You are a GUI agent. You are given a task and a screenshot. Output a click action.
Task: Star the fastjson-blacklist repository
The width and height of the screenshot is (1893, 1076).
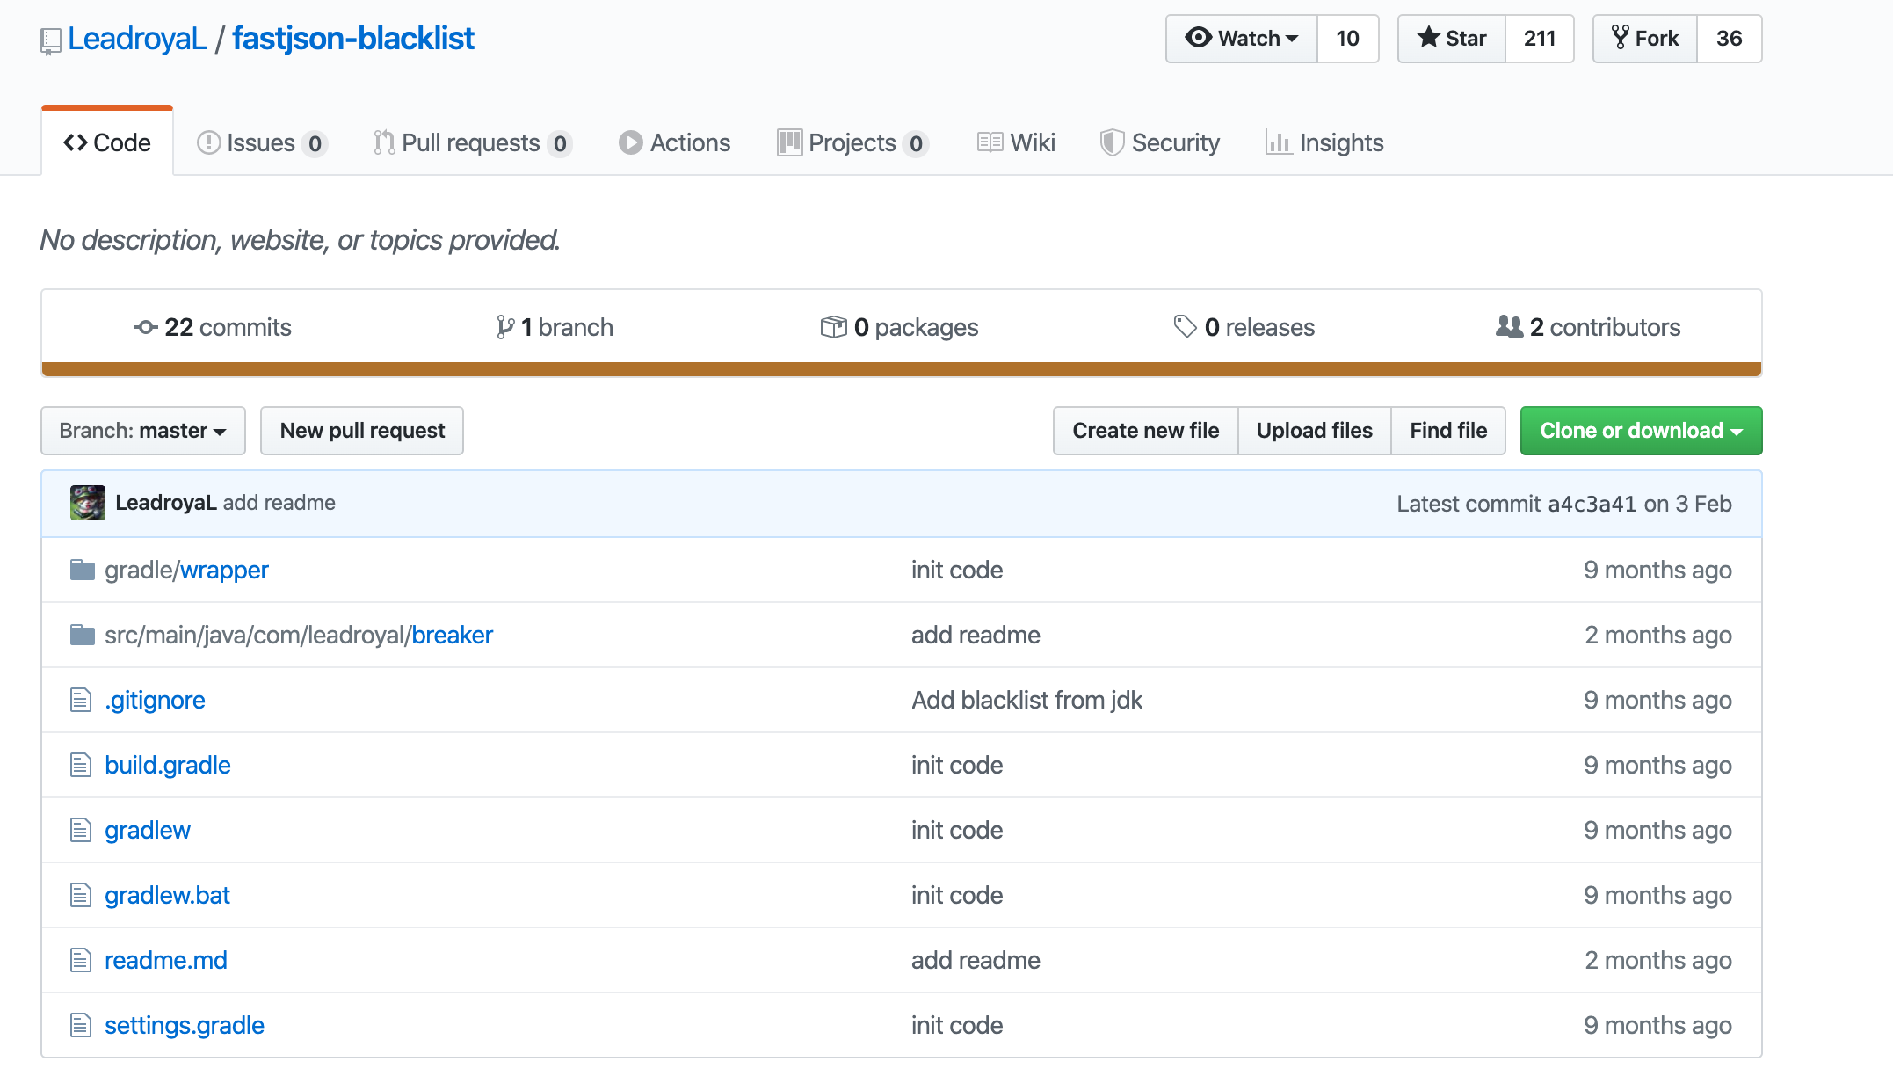[x=1452, y=39]
